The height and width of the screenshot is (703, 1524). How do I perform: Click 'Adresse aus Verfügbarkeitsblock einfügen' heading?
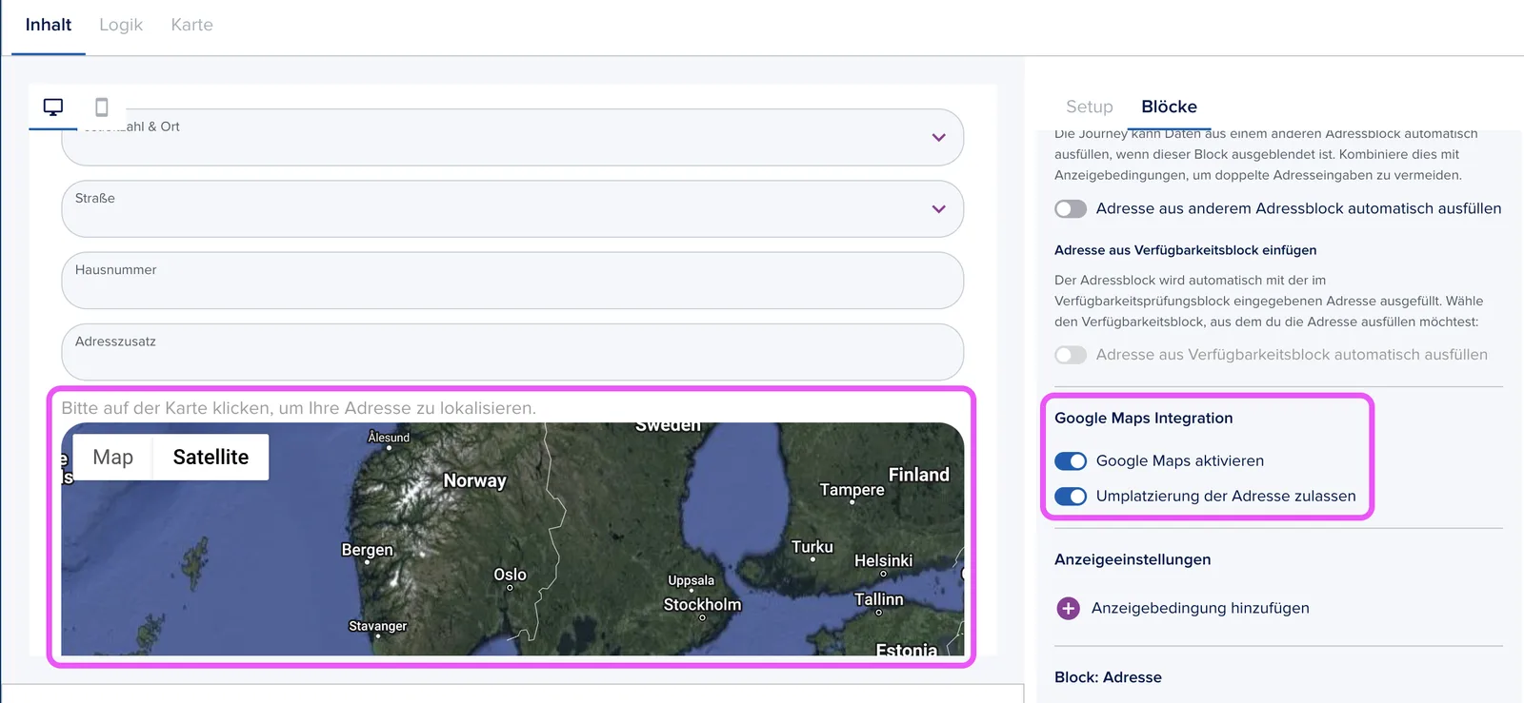[x=1185, y=250]
